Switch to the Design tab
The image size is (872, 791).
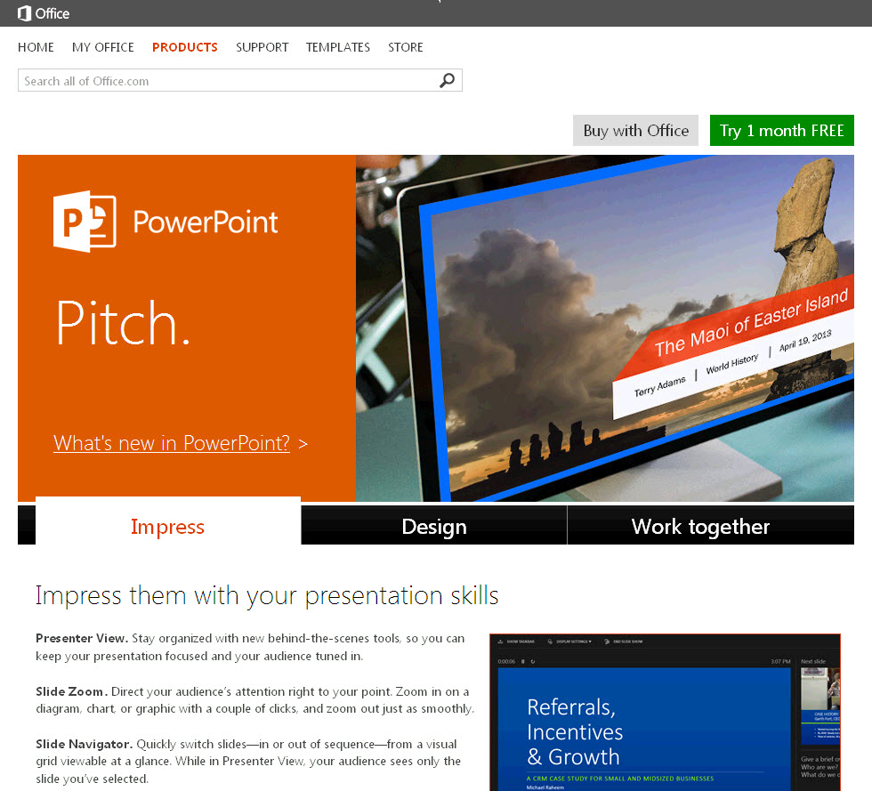(434, 527)
